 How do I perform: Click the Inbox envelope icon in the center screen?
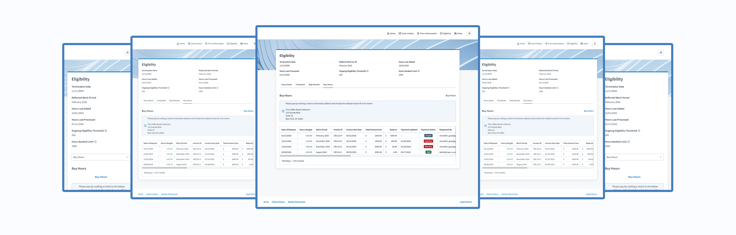coord(455,34)
